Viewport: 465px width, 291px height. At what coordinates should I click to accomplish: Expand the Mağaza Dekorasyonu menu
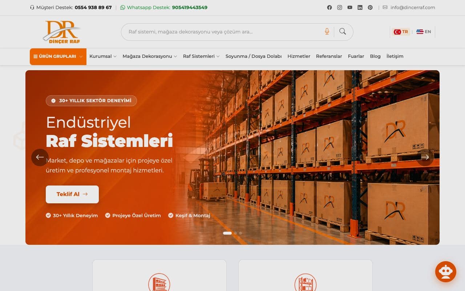(x=150, y=56)
